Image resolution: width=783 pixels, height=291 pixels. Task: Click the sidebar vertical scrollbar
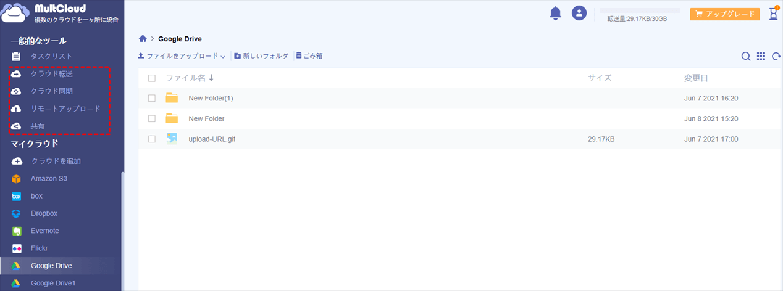point(122,231)
